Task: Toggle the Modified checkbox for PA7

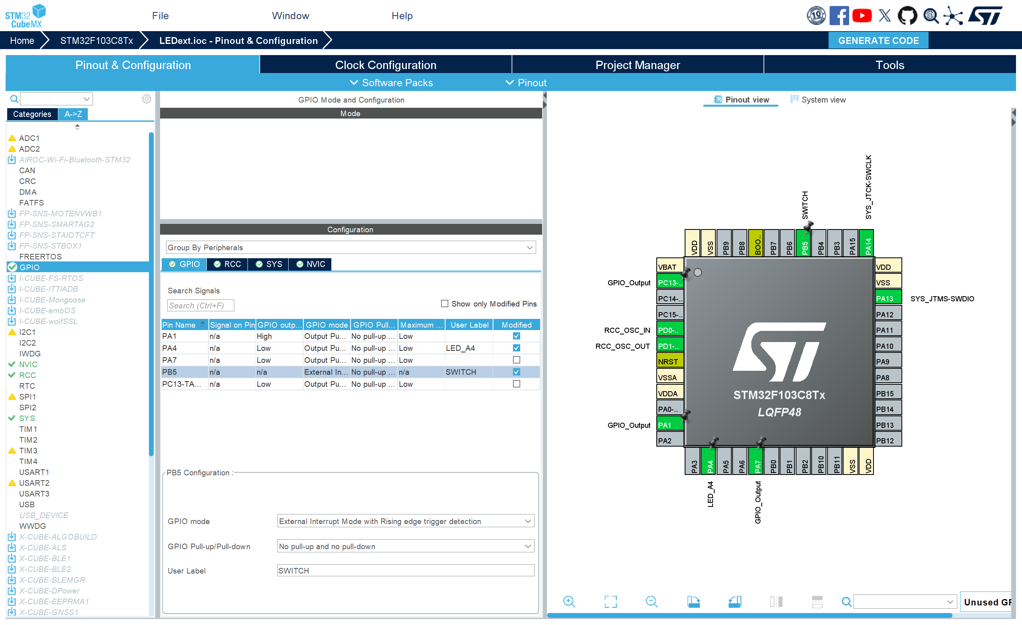Action: click(x=517, y=360)
